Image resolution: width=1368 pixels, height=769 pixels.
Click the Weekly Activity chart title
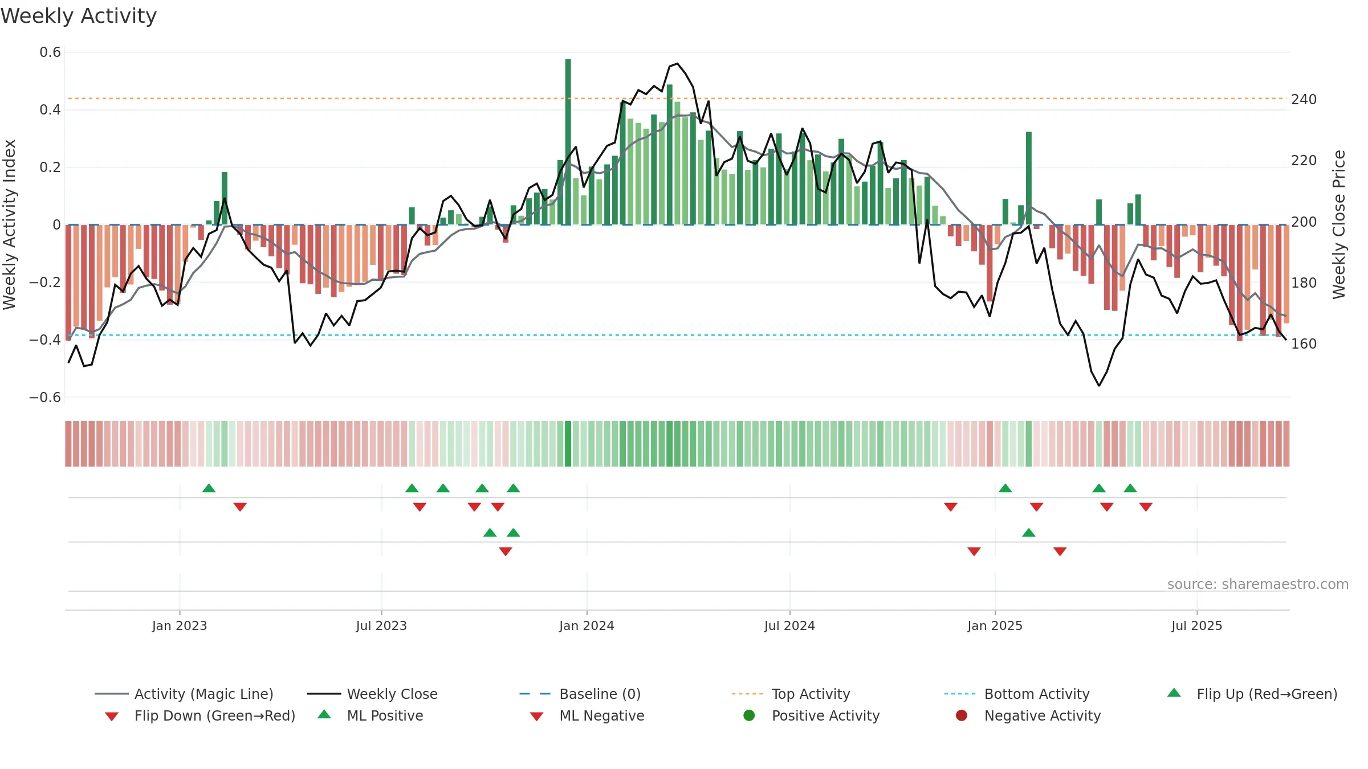[79, 16]
